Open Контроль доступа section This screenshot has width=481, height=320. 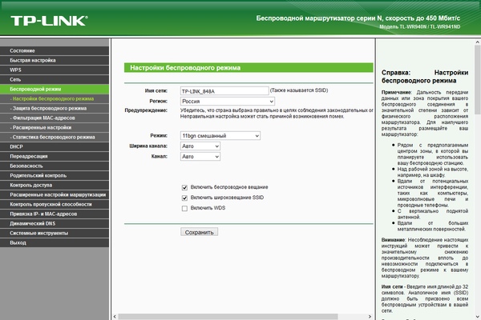(x=55, y=185)
